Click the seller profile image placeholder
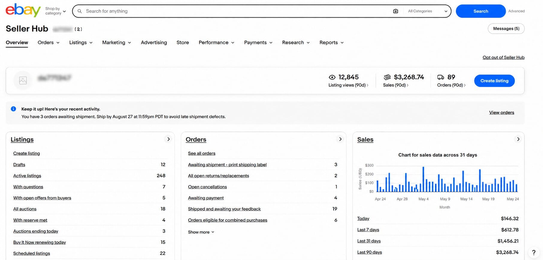 click(x=23, y=80)
